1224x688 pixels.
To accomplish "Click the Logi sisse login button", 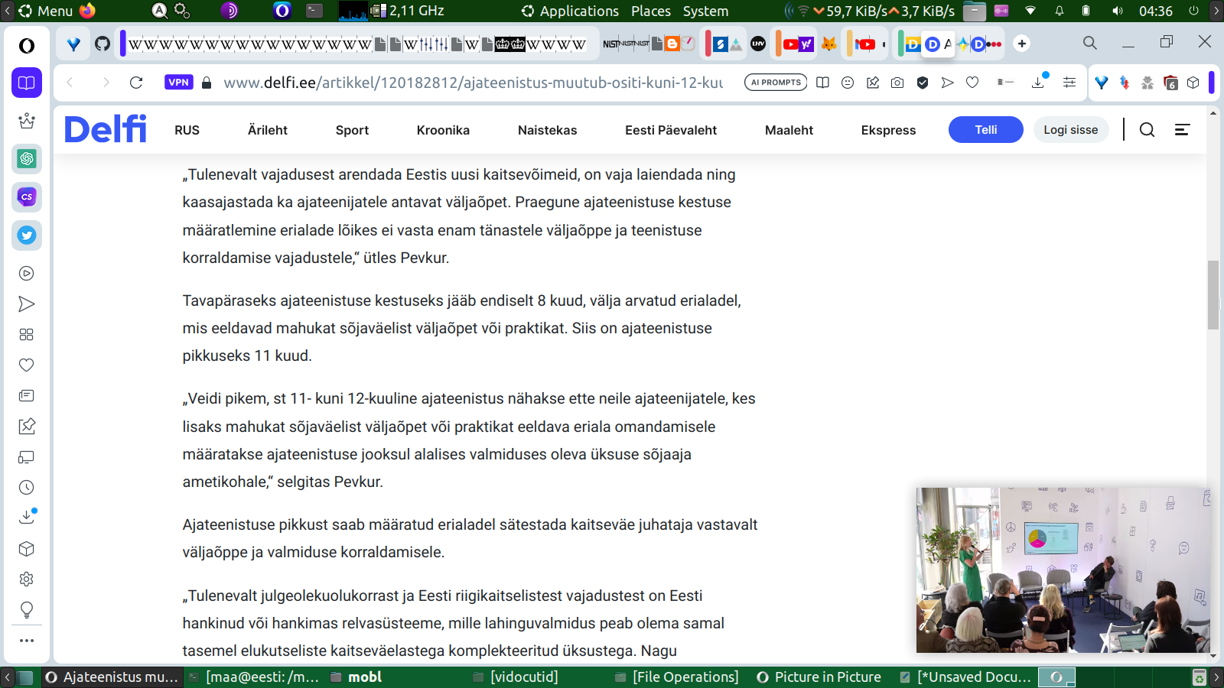I will click(1071, 130).
